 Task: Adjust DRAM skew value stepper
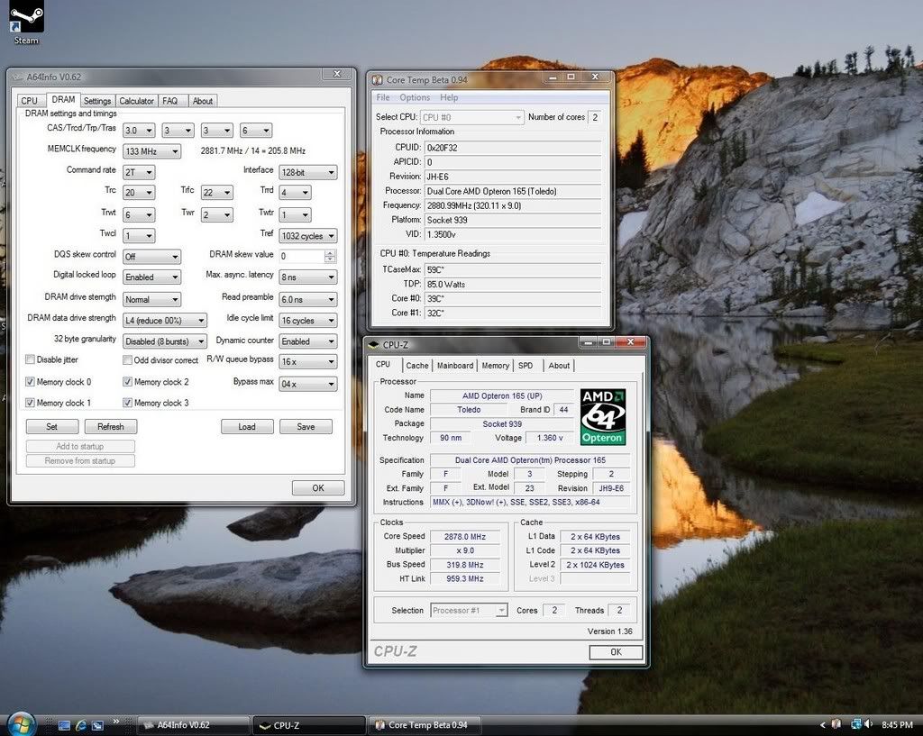[330, 256]
